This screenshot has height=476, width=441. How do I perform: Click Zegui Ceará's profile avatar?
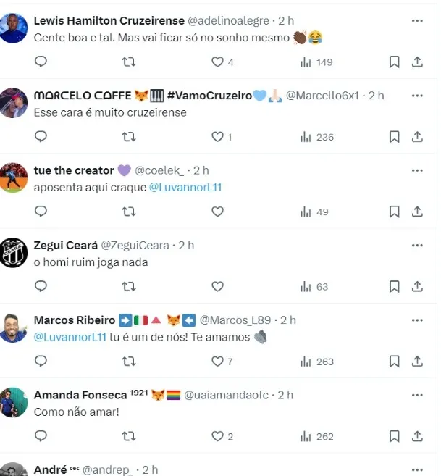coord(14,253)
